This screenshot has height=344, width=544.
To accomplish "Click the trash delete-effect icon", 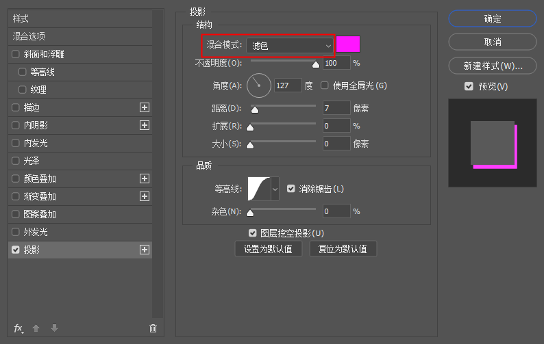I will [x=153, y=328].
